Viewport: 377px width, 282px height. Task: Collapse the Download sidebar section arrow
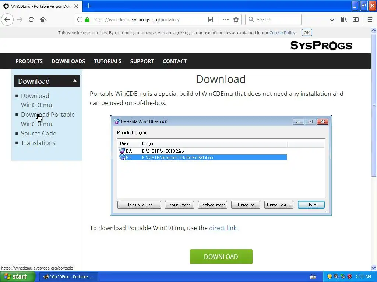tap(75, 81)
